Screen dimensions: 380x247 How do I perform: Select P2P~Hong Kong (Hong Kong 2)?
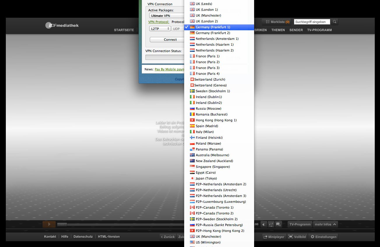click(219, 231)
